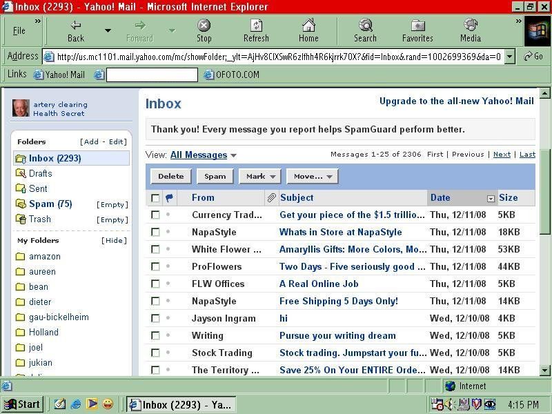The width and height of the screenshot is (552, 414).
Task: Open Favorites from the toolbar
Action: click(x=417, y=29)
